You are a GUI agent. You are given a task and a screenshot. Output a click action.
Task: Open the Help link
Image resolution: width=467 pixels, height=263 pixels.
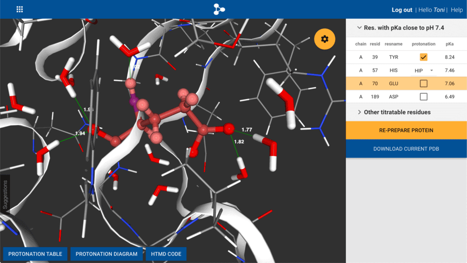pos(457,10)
